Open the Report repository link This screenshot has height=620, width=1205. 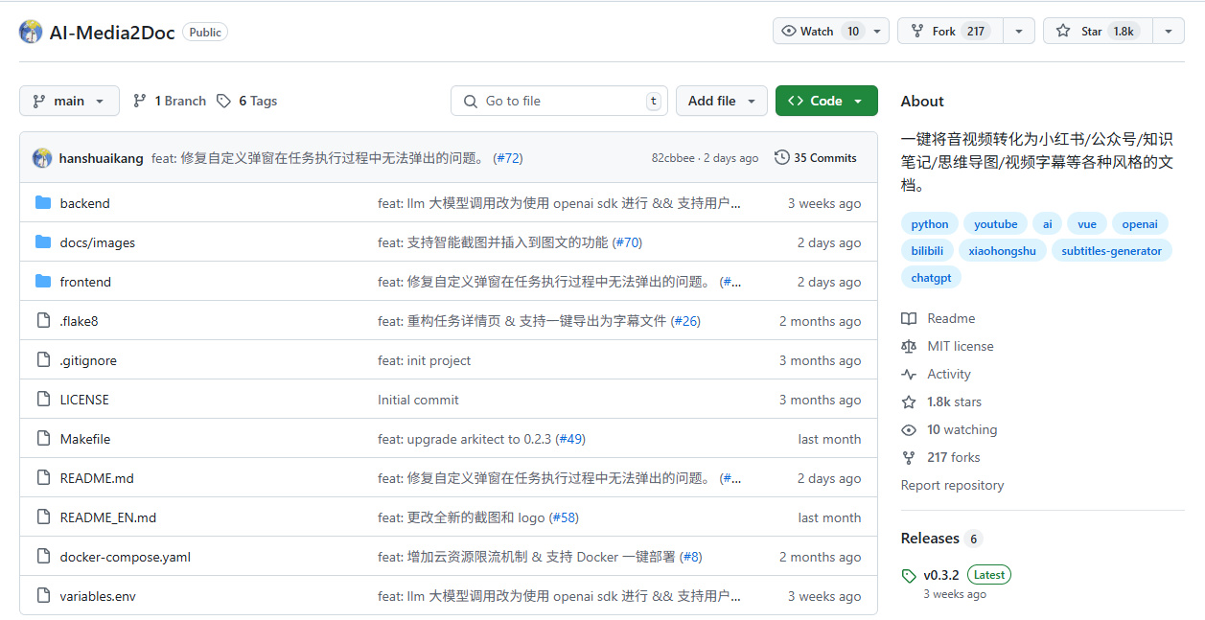(952, 485)
